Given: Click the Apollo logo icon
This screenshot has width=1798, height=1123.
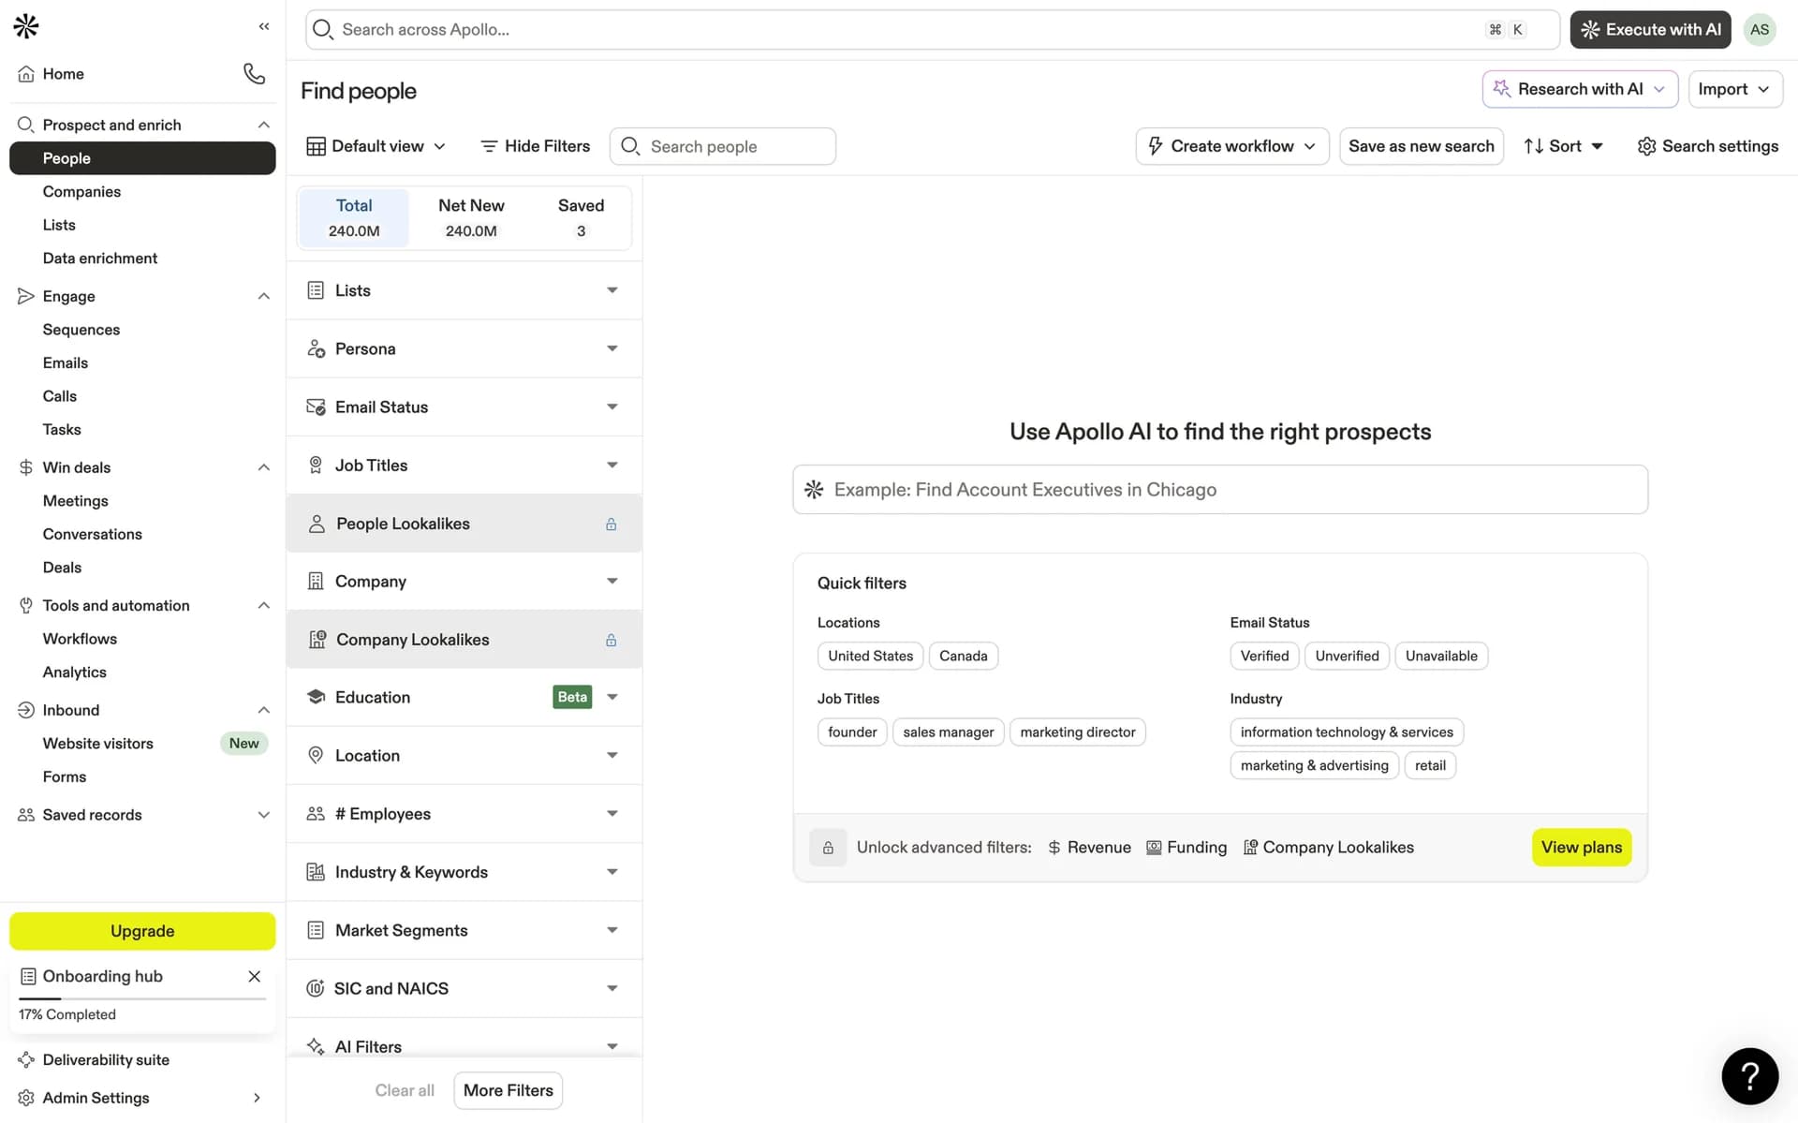Looking at the screenshot, I should tap(26, 26).
